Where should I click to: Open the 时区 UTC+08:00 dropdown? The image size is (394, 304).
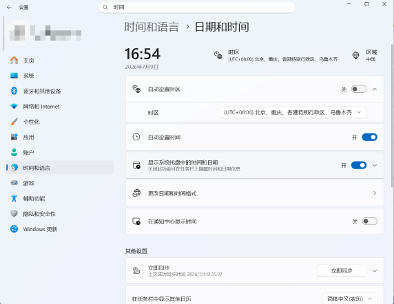[x=293, y=112]
